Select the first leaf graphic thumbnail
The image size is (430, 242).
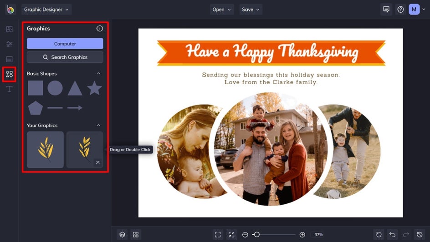pos(45,150)
